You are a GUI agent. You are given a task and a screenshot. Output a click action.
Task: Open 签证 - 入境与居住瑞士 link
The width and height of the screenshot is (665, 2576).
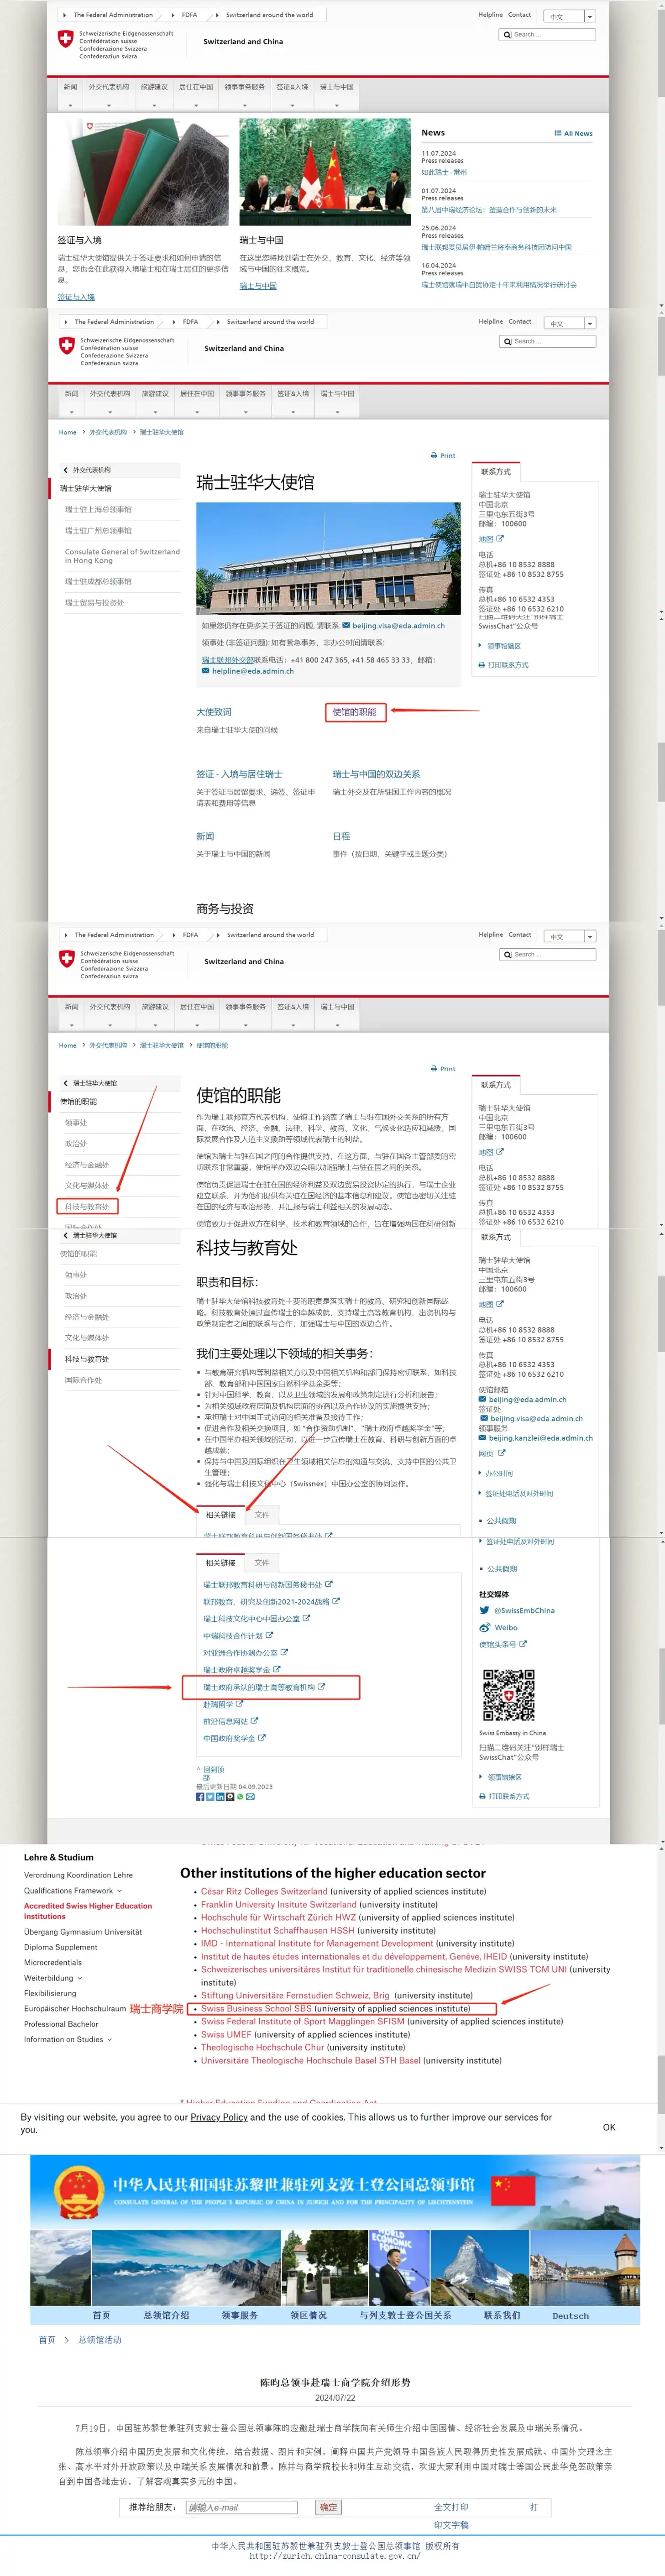[x=239, y=774]
